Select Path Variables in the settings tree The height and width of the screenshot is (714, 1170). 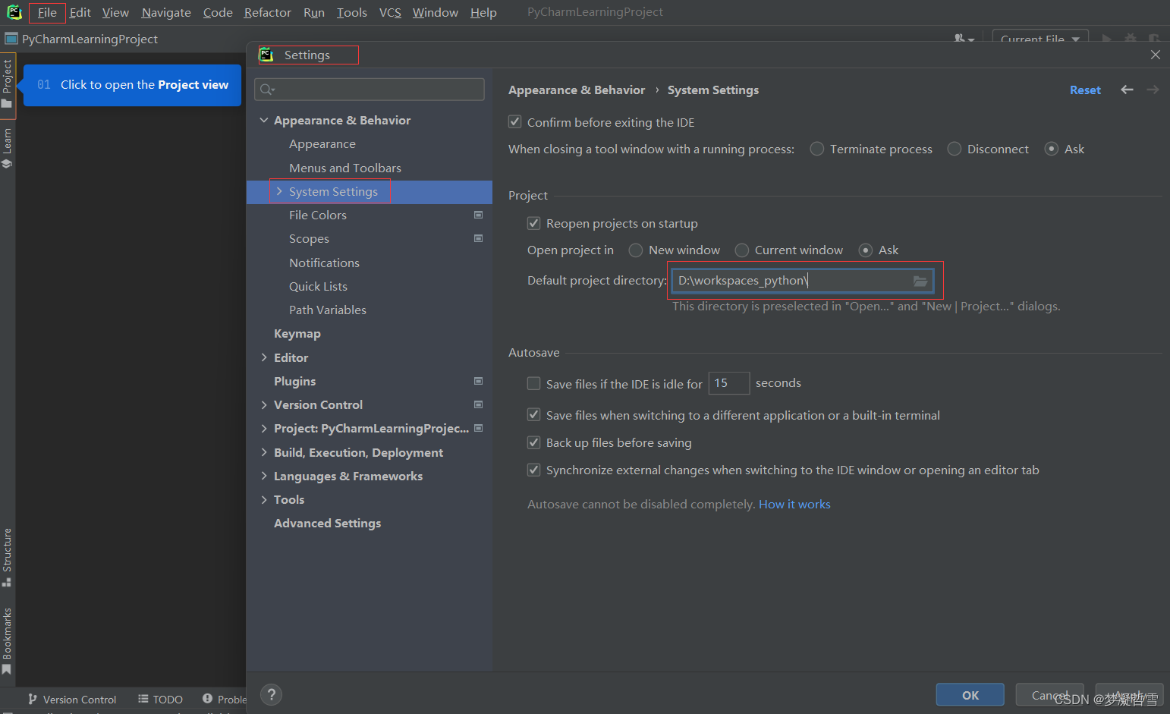[x=328, y=310]
